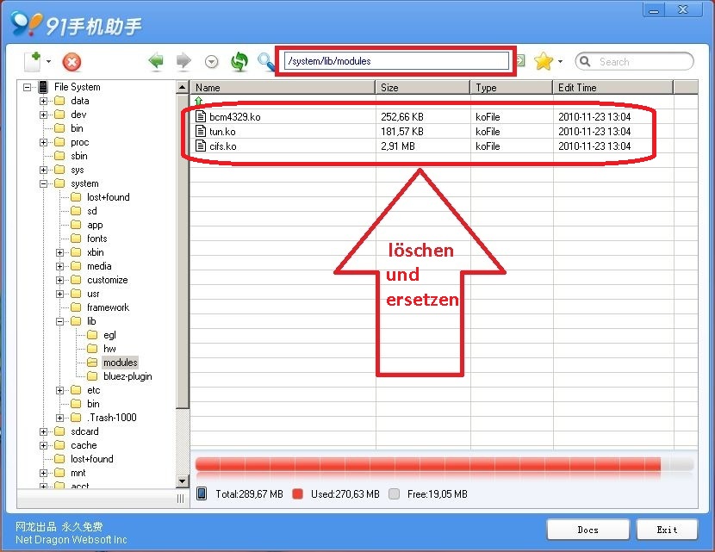
Task: Click the red delete X icon
Action: 71,62
